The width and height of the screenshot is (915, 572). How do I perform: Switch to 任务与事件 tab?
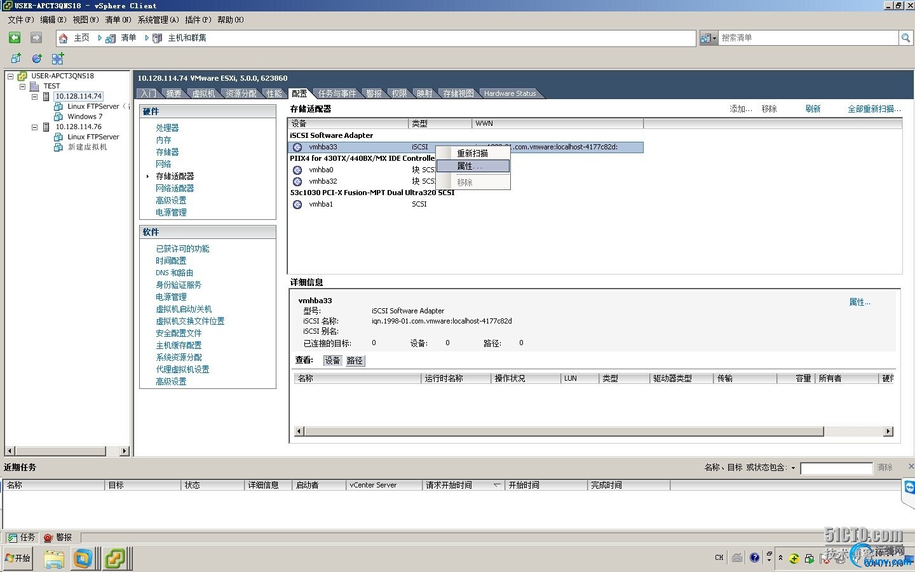click(x=337, y=93)
